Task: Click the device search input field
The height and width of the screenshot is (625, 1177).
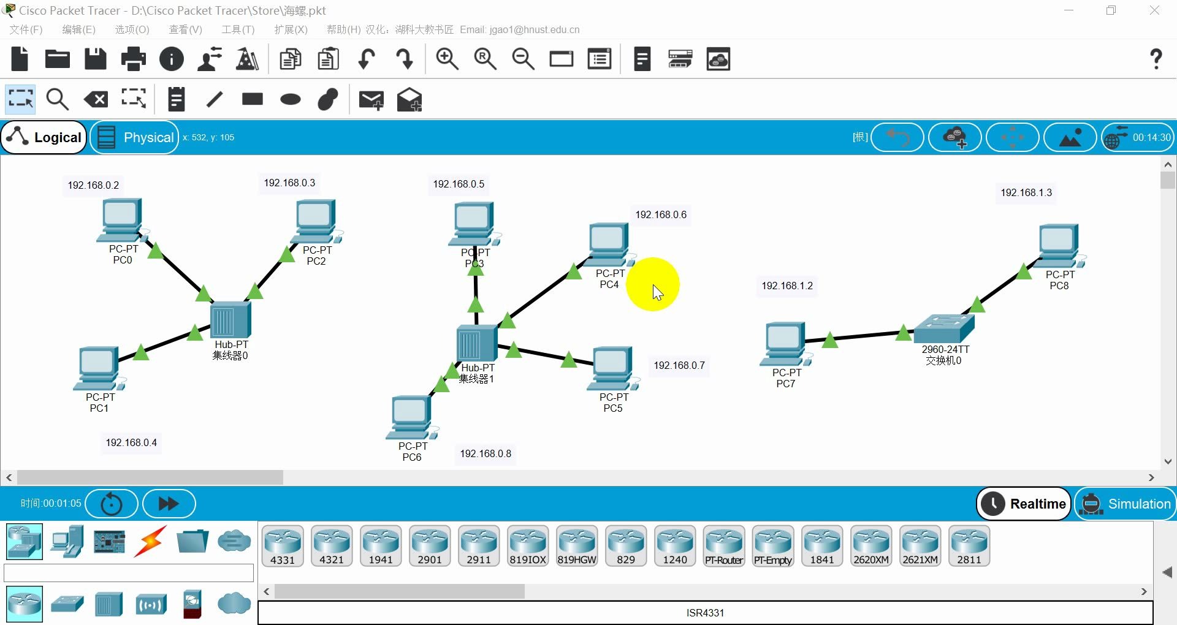Action: (x=128, y=572)
